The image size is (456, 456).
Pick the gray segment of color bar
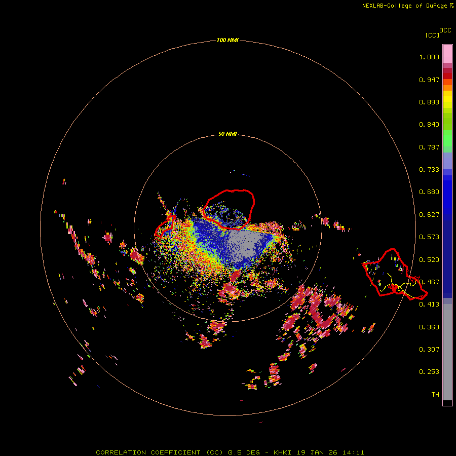coord(447,352)
